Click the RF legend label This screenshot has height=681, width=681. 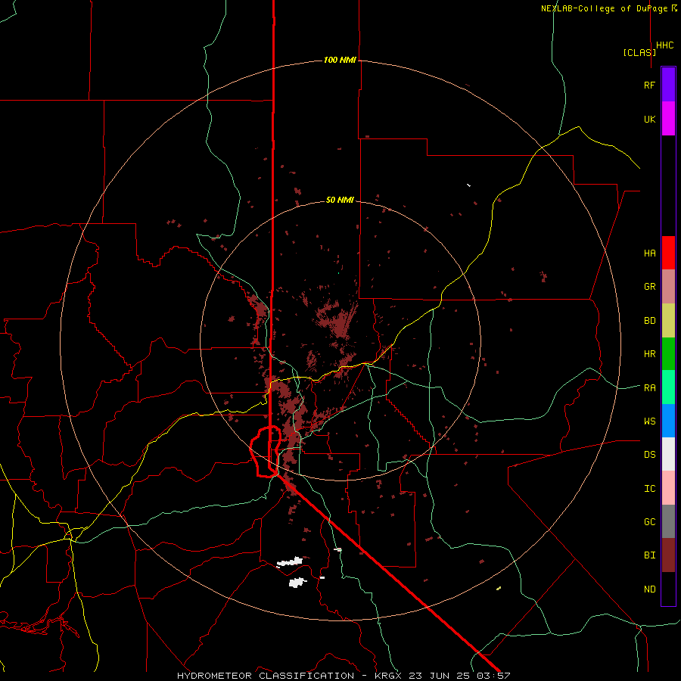[x=649, y=85]
